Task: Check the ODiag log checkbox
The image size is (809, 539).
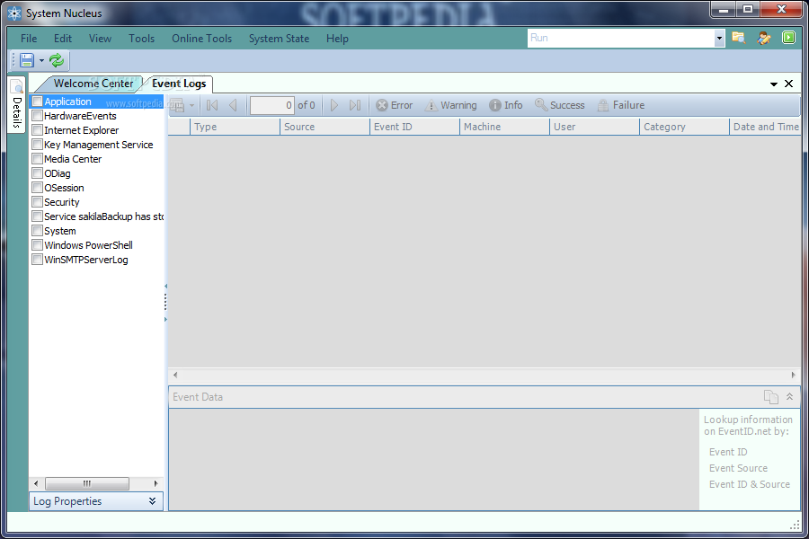Action: point(37,173)
